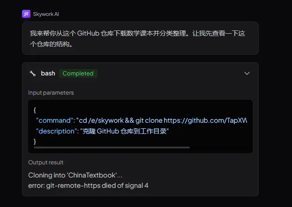Screen dimensions: 292x207
Task: Click the git-remote-https error output line
Action: [x=88, y=185]
